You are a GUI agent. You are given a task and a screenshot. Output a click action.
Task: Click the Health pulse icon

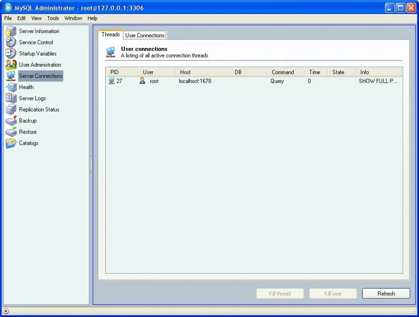[11, 87]
